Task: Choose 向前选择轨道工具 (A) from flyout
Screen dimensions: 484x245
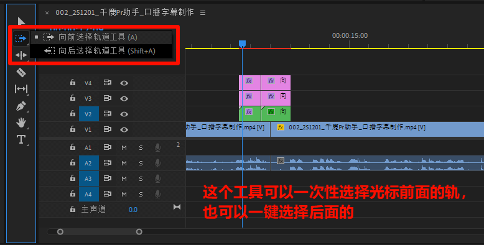Action: [x=101, y=37]
